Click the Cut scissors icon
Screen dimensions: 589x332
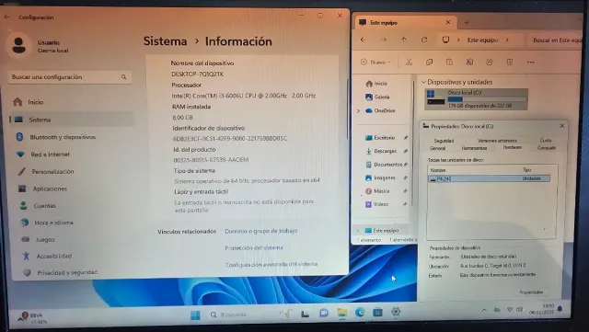coord(409,62)
